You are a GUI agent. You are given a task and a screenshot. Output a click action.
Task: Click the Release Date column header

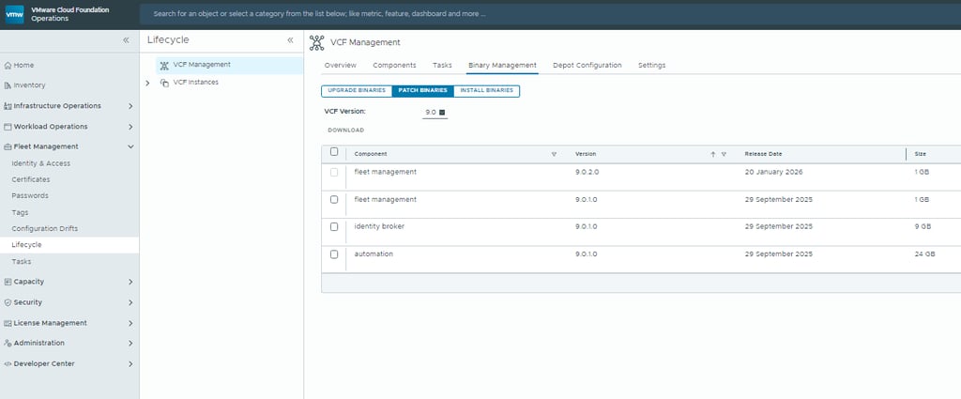pyautogui.click(x=763, y=155)
